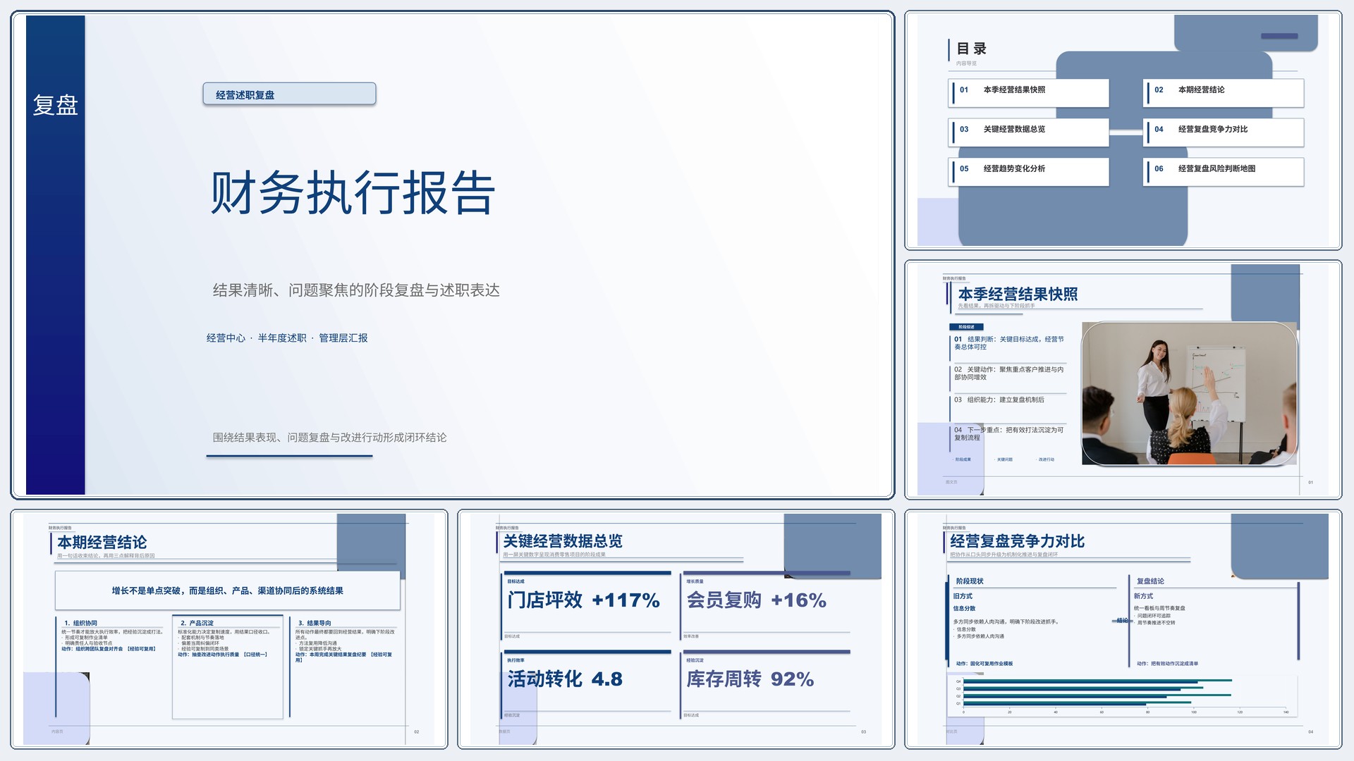Open the 本季经营结果快照 slide thumbnail
The image size is (1354, 761).
pyautogui.click(x=1123, y=380)
